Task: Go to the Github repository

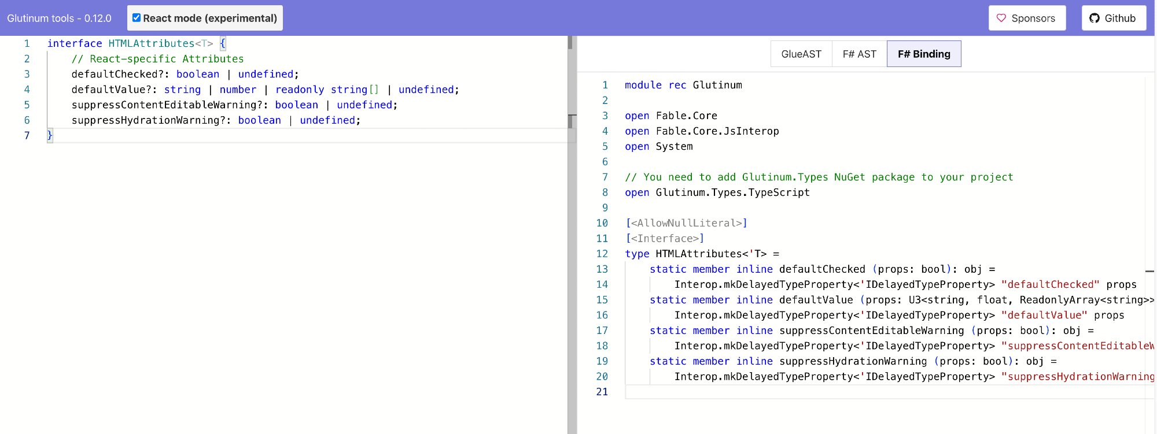Action: click(x=1114, y=18)
